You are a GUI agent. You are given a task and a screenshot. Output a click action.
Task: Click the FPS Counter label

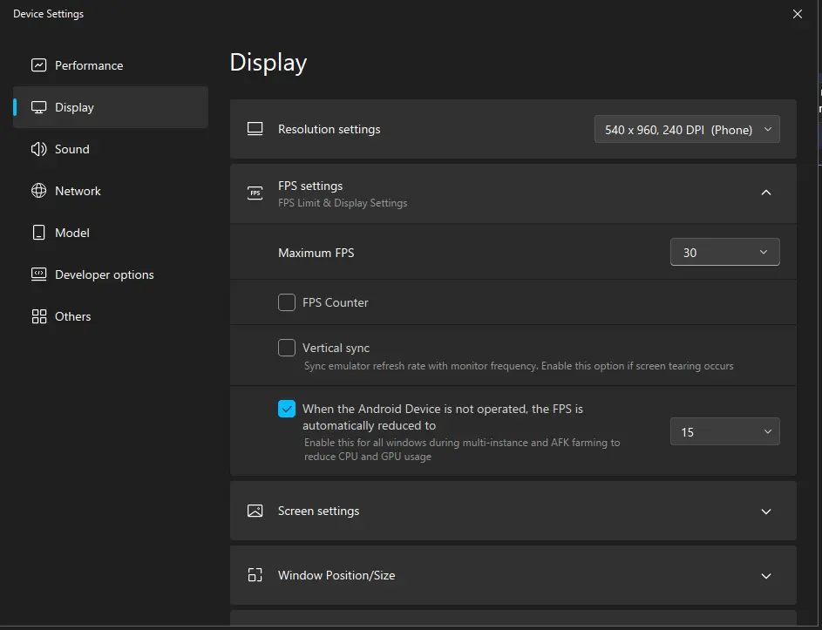[336, 302]
